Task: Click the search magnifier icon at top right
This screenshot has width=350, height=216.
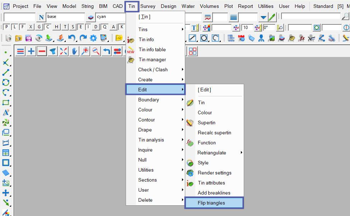Action: [x=345, y=16]
